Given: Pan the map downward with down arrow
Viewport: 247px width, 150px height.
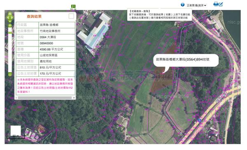Looking at the screenshot, I should (10, 21).
